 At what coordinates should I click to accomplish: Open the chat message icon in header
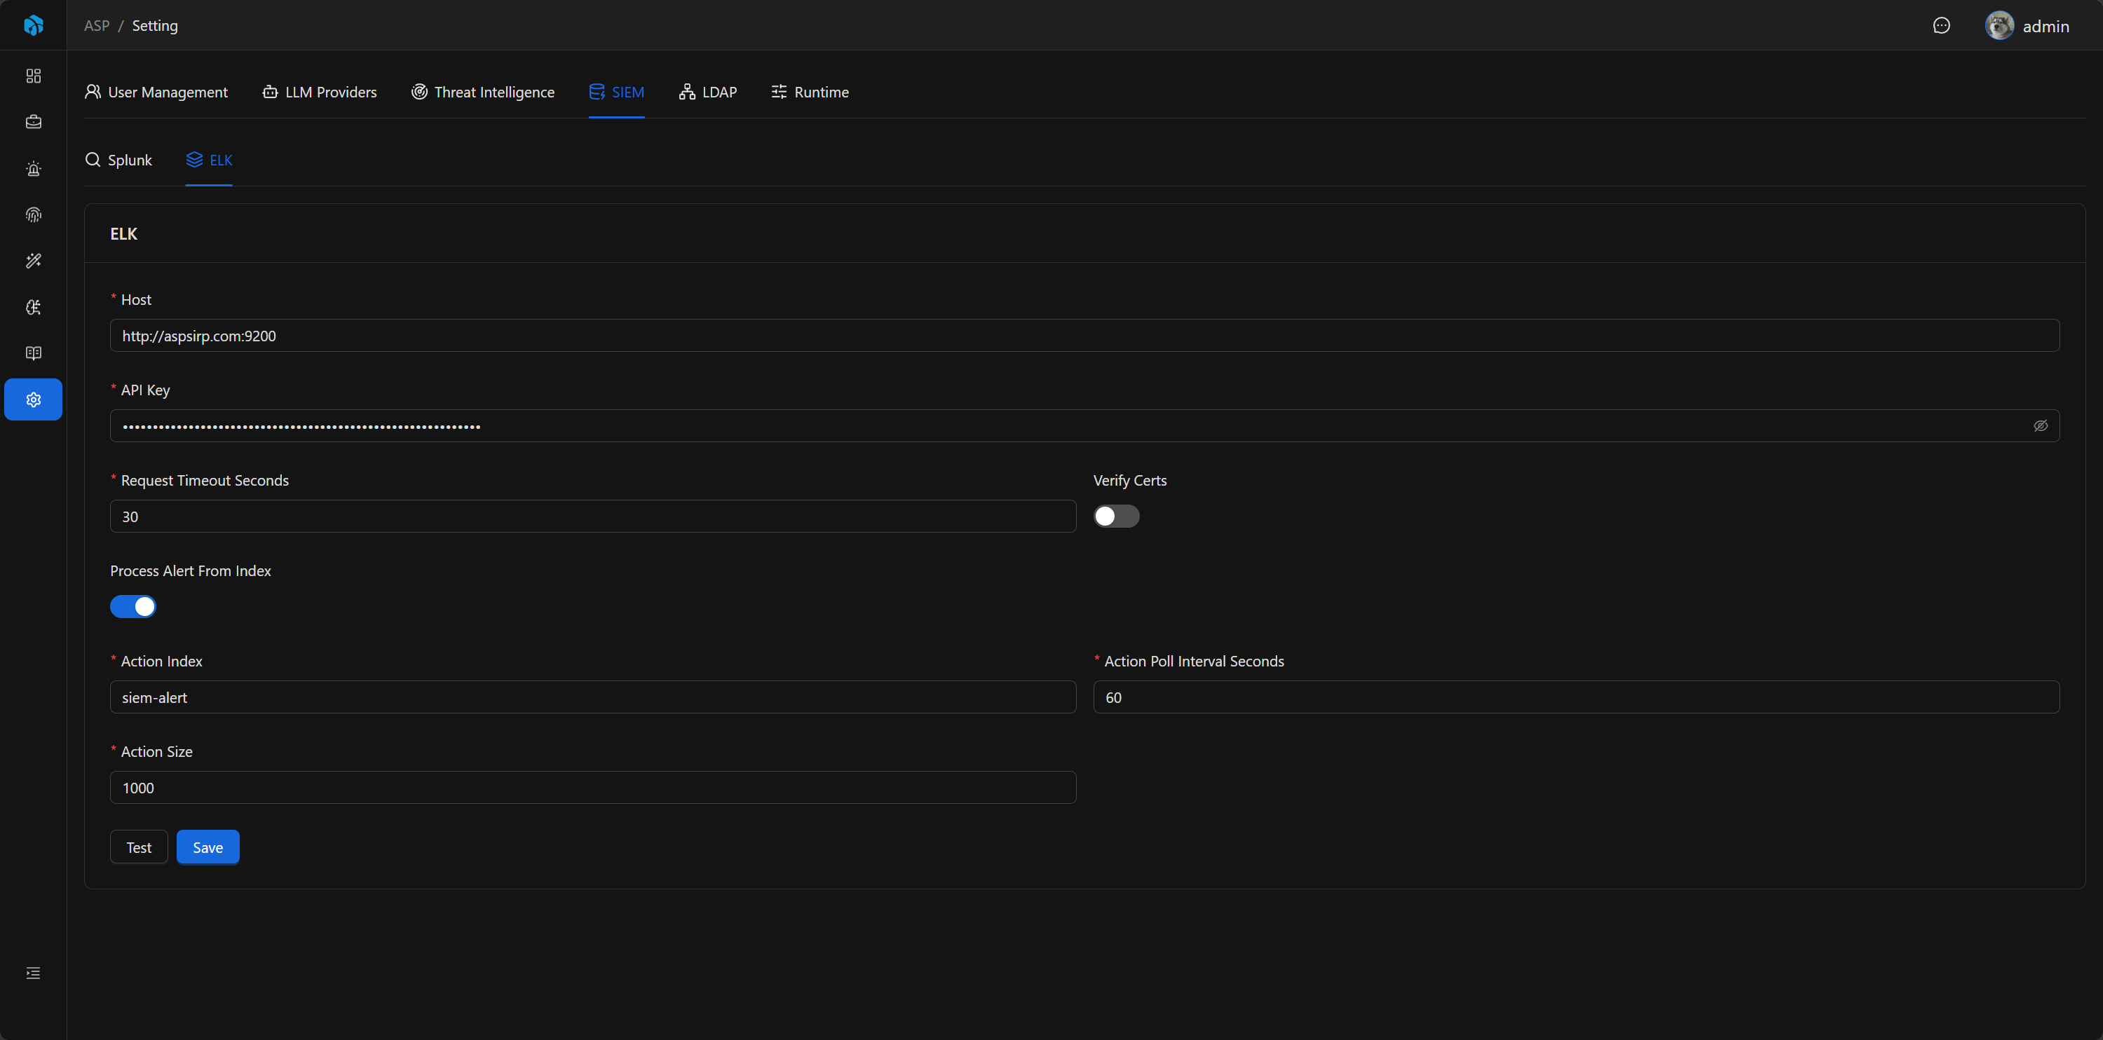click(1941, 25)
